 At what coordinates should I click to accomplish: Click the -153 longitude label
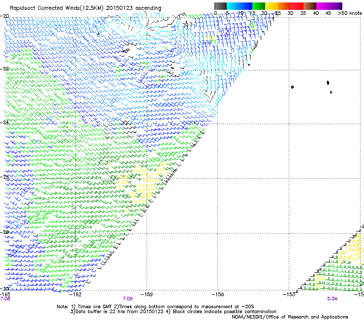[289, 294]
